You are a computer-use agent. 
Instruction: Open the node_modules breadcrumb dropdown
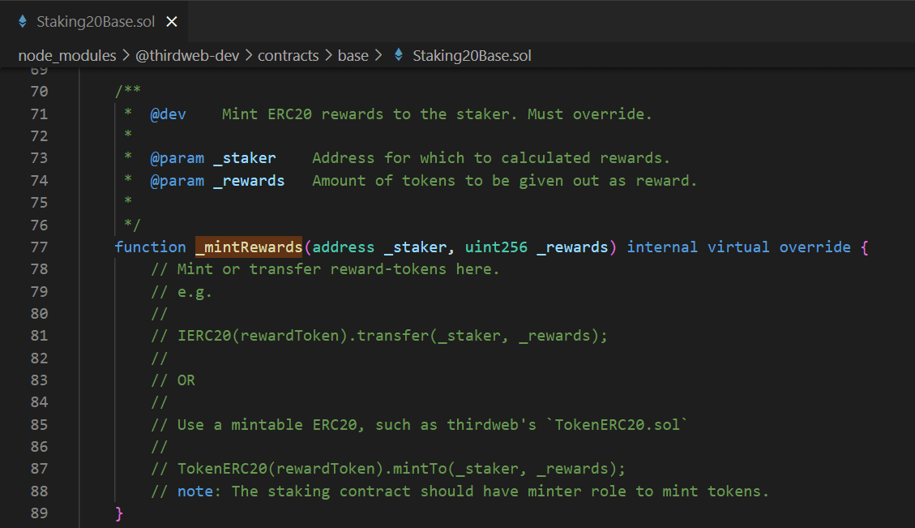67,55
